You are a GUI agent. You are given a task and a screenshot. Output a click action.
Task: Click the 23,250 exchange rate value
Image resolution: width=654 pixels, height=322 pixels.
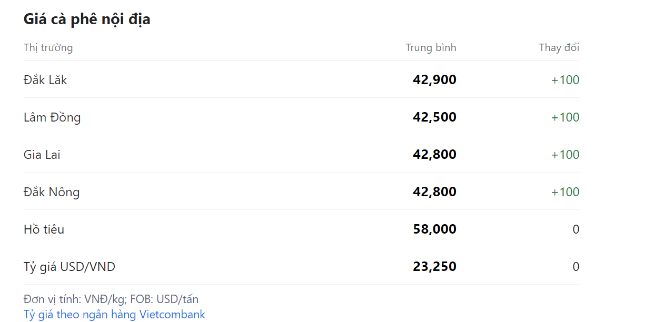click(x=434, y=267)
